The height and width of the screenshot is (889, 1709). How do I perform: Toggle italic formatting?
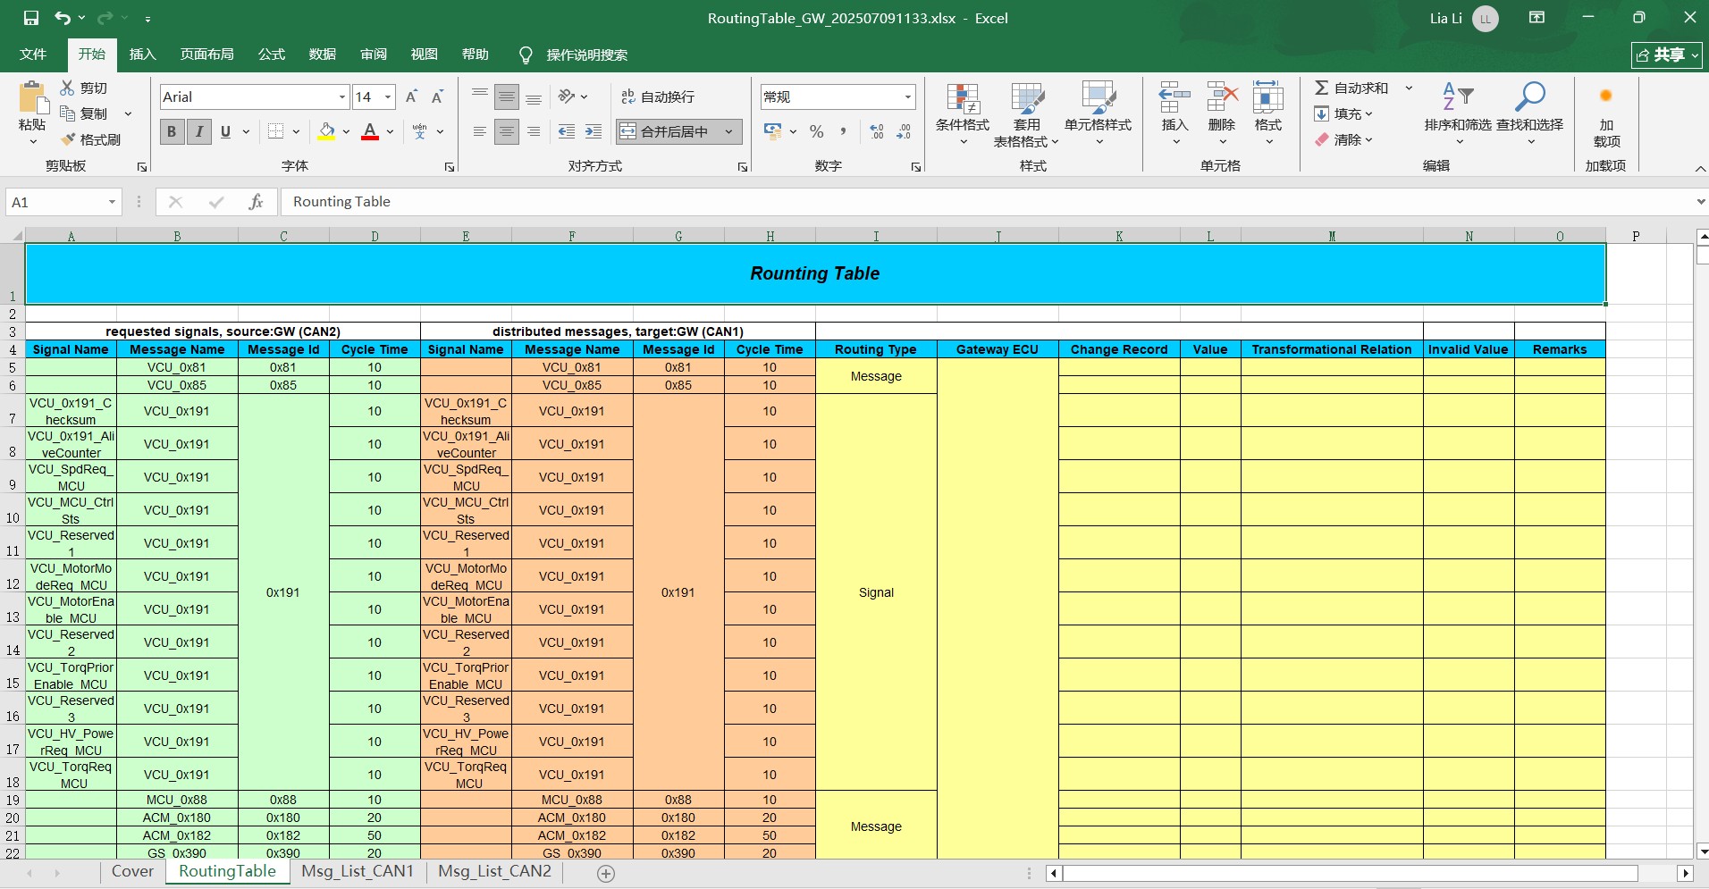coord(199,132)
